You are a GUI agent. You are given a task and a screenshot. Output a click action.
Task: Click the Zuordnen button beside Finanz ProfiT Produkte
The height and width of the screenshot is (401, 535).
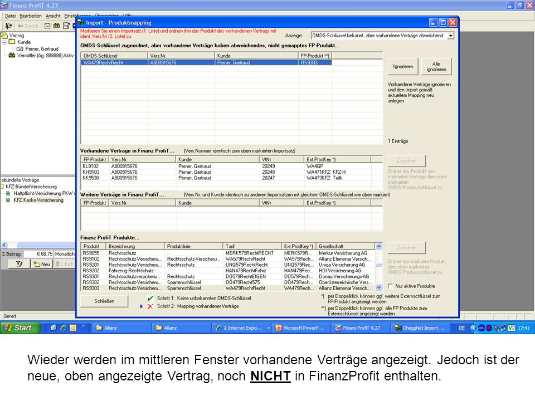[x=406, y=247]
